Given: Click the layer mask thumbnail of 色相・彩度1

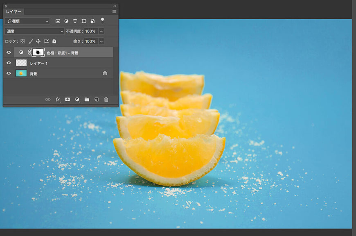Looking at the screenshot, I should coord(38,52).
